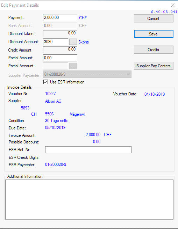This screenshot has width=178, height=229.
Task: Click the ESR Ref. Nr input field
Action: tap(88, 150)
